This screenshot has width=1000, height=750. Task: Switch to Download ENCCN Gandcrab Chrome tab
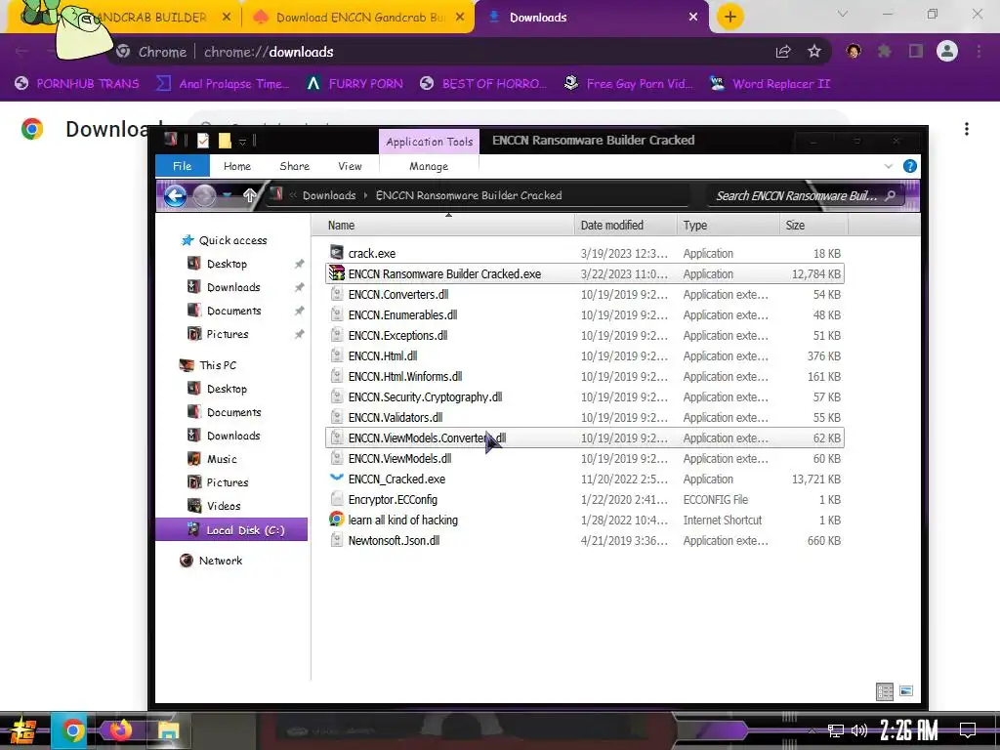pos(360,18)
